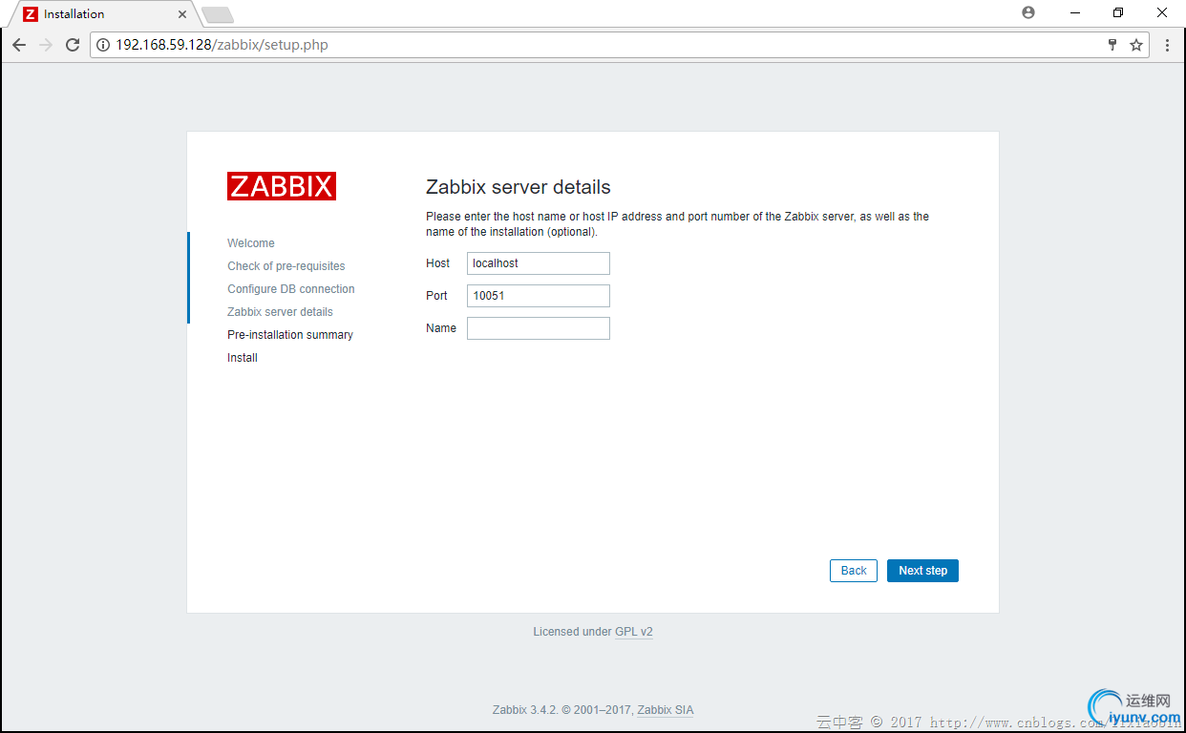Click the Port input field
Image resolution: width=1186 pixels, height=733 pixels.
click(539, 296)
